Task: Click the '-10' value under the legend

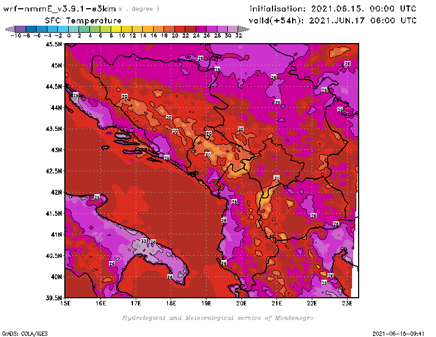Action: tap(16, 35)
